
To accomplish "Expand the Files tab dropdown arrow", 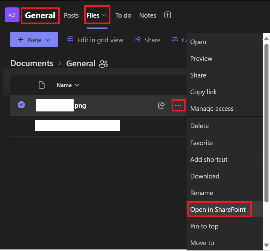I will tap(105, 15).
